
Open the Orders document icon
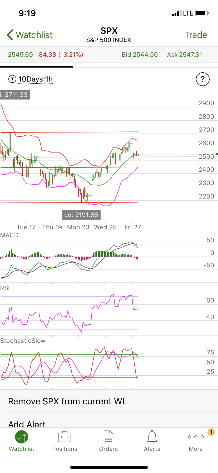tap(108, 437)
